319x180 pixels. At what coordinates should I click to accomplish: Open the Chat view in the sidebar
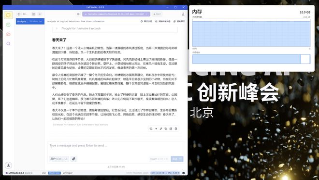coord(8,15)
